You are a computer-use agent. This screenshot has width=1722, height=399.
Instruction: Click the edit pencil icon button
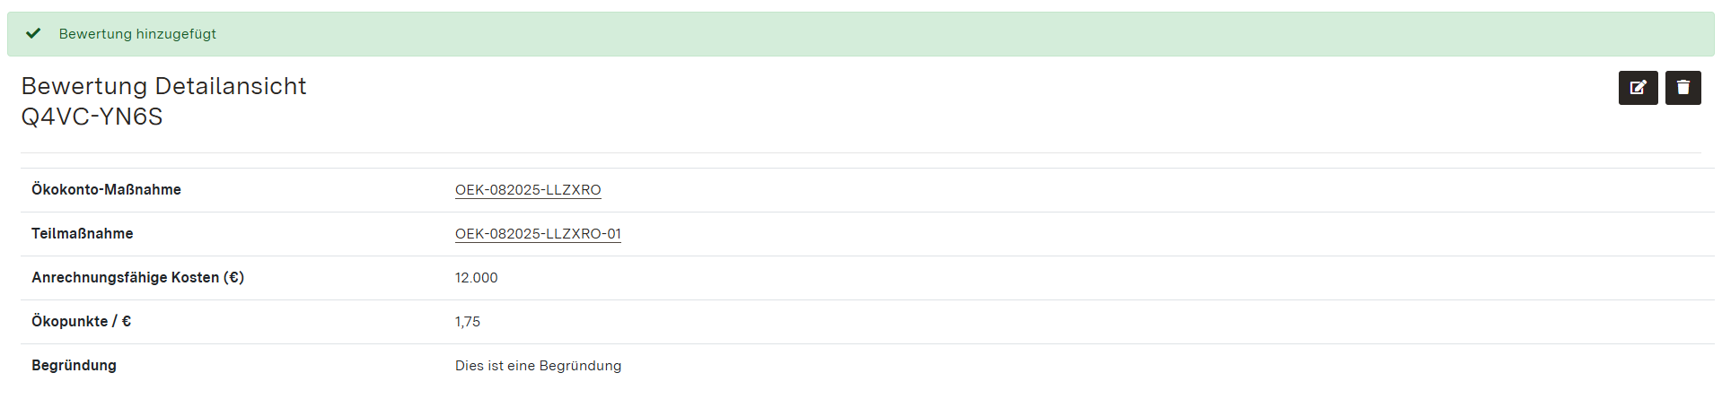point(1638,88)
